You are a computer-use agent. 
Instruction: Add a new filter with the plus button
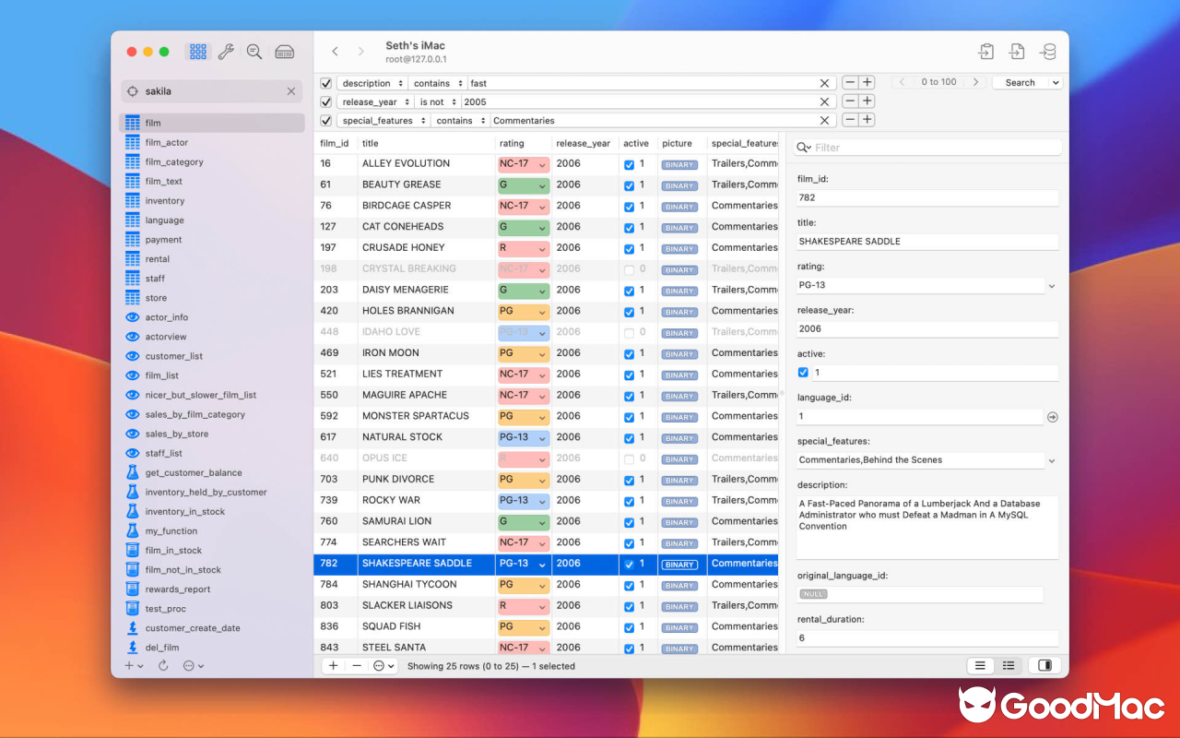click(867, 82)
